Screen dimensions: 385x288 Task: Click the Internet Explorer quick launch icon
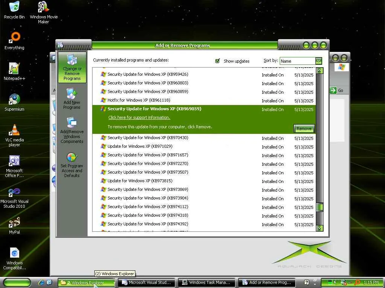(41, 282)
